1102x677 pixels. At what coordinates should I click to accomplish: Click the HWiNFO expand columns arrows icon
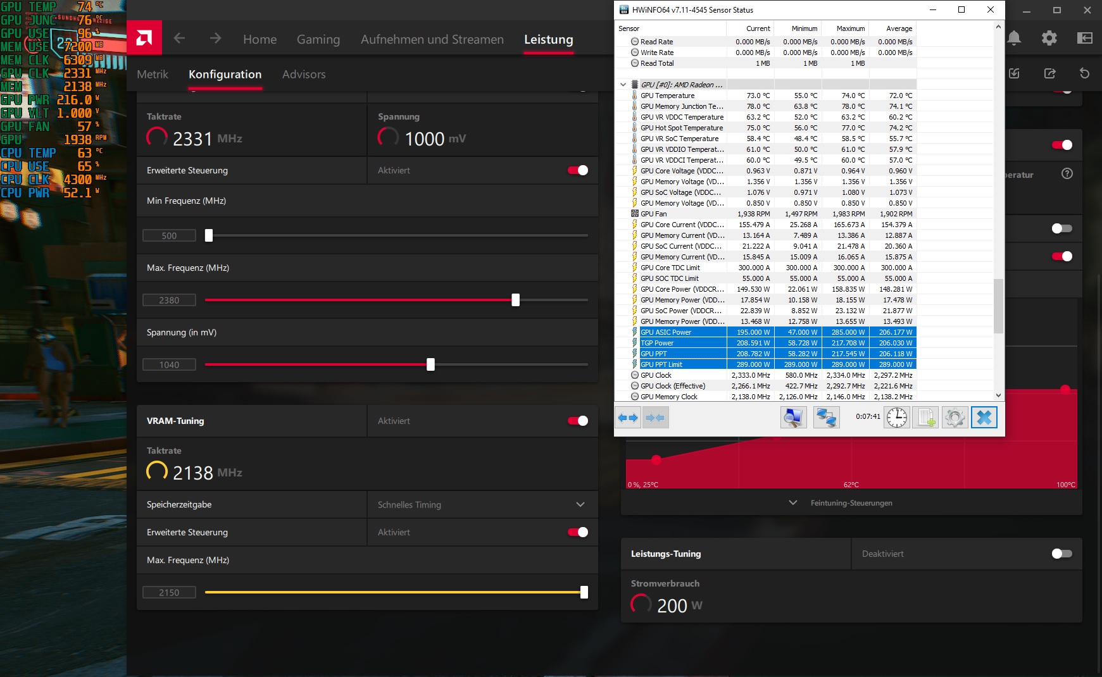coord(629,418)
